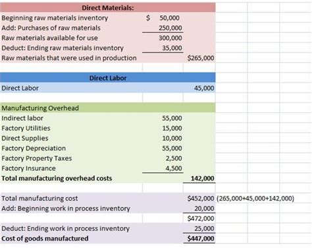Select the Manufacturing Overhead green header cell
312x250 pixels.
coord(107,108)
